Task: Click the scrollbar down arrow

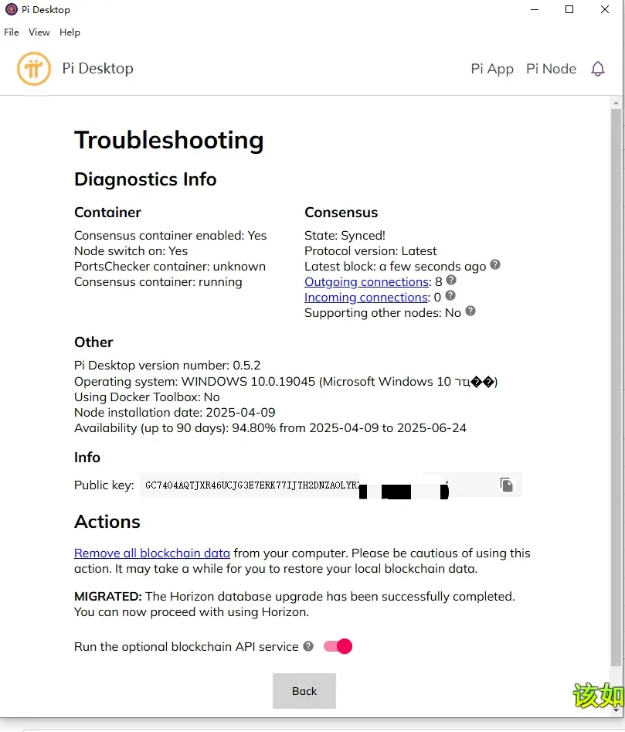Action: pyautogui.click(x=617, y=710)
